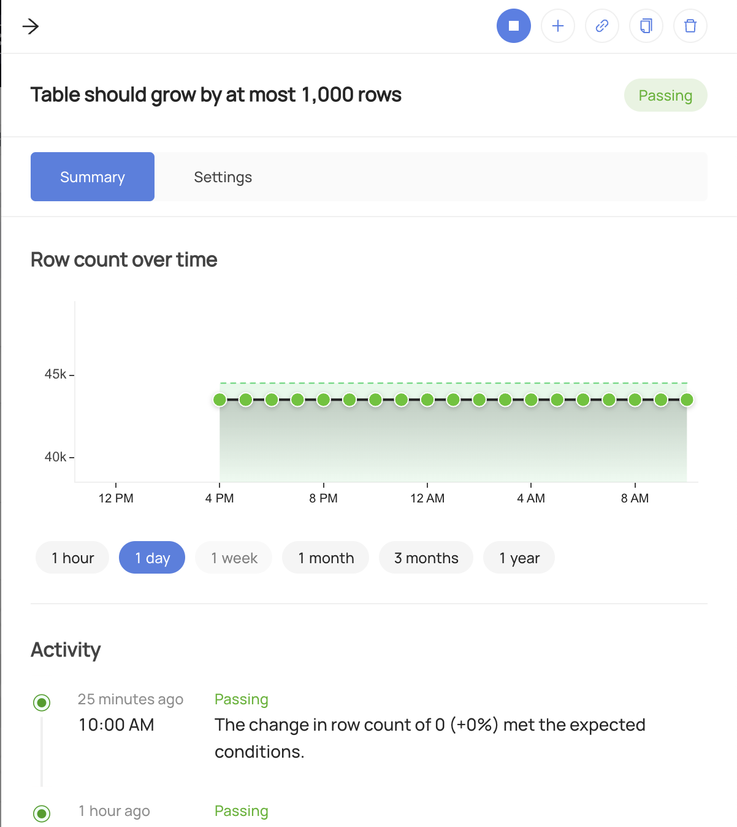Click the 1 hour ago activity status icon

coord(42,814)
